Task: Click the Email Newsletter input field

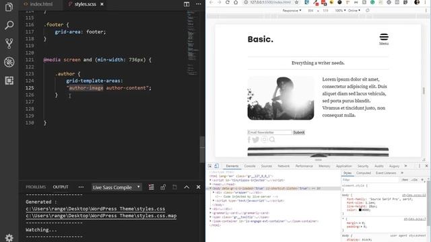Action: click(x=269, y=132)
